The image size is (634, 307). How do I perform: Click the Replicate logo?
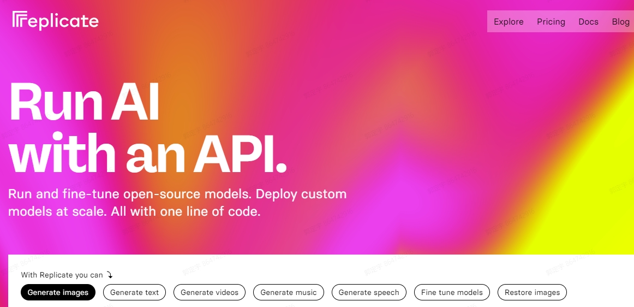click(x=56, y=20)
